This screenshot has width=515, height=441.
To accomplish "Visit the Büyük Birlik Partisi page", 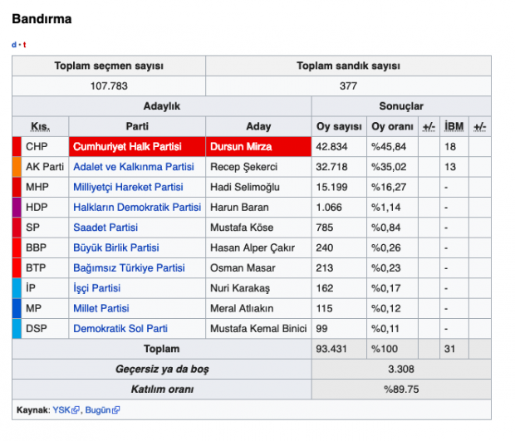I will tap(115, 247).
